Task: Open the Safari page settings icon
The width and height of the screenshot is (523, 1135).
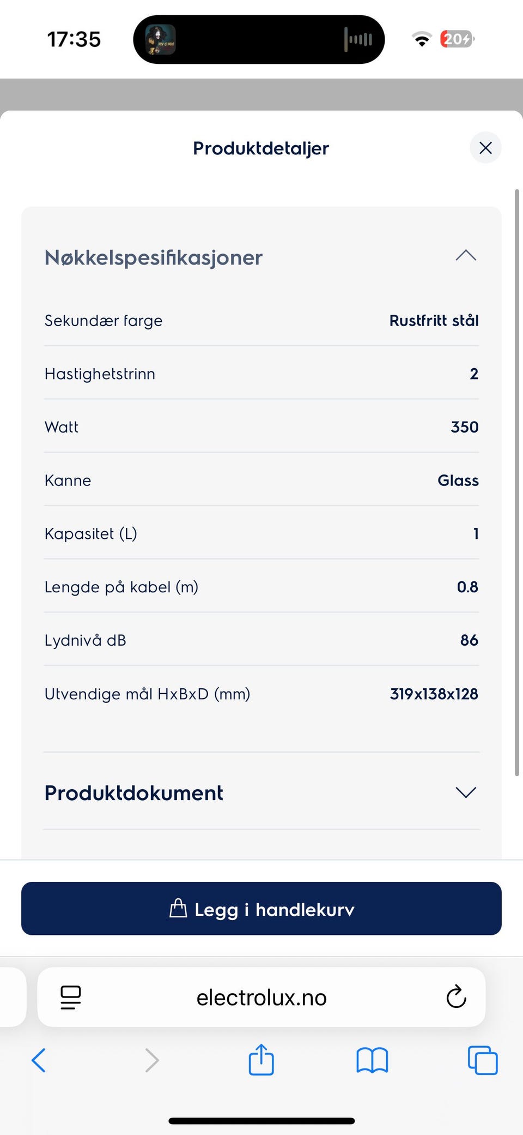Action: (71, 998)
